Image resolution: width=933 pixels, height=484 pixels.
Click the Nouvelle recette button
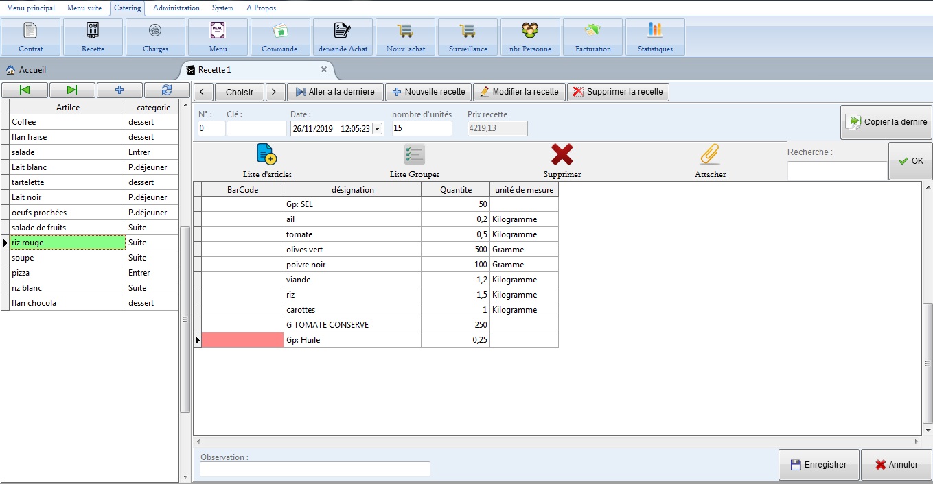click(428, 92)
